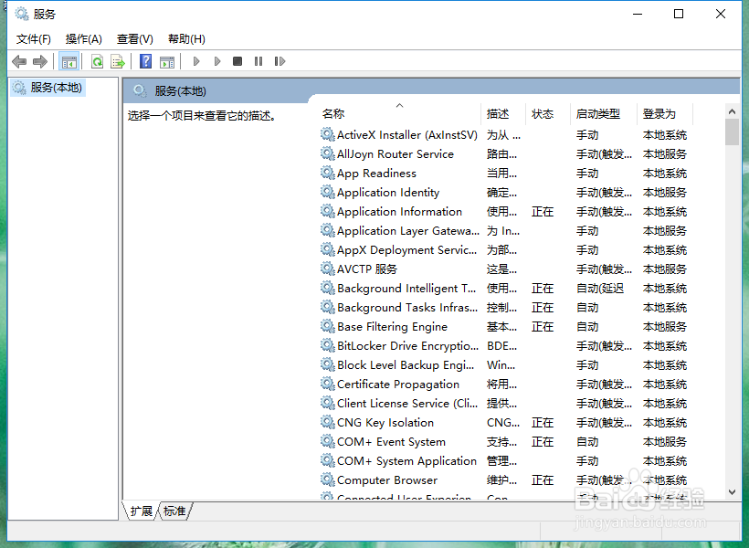Switch to the 扩展 tab
The image size is (749, 548).
[140, 511]
